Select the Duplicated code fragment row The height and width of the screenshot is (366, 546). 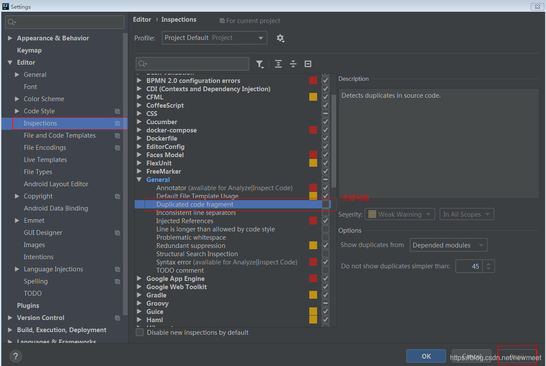pyautogui.click(x=233, y=204)
